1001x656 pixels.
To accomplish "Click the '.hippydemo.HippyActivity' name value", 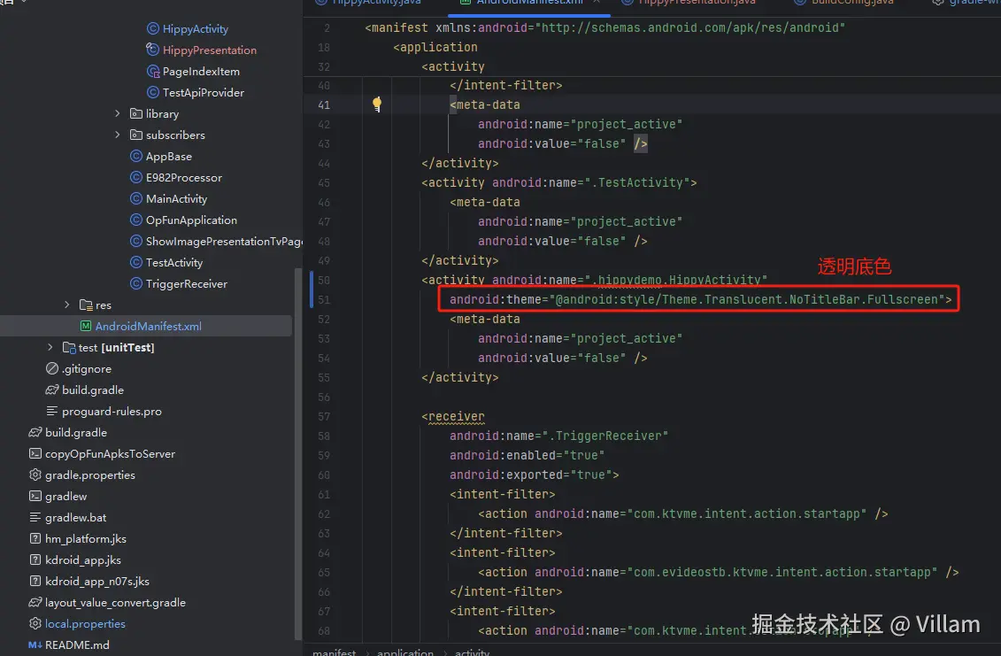I will pyautogui.click(x=676, y=281).
